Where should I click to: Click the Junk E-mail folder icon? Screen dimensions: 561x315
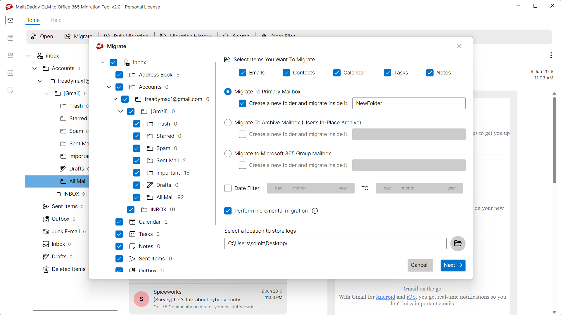point(46,232)
